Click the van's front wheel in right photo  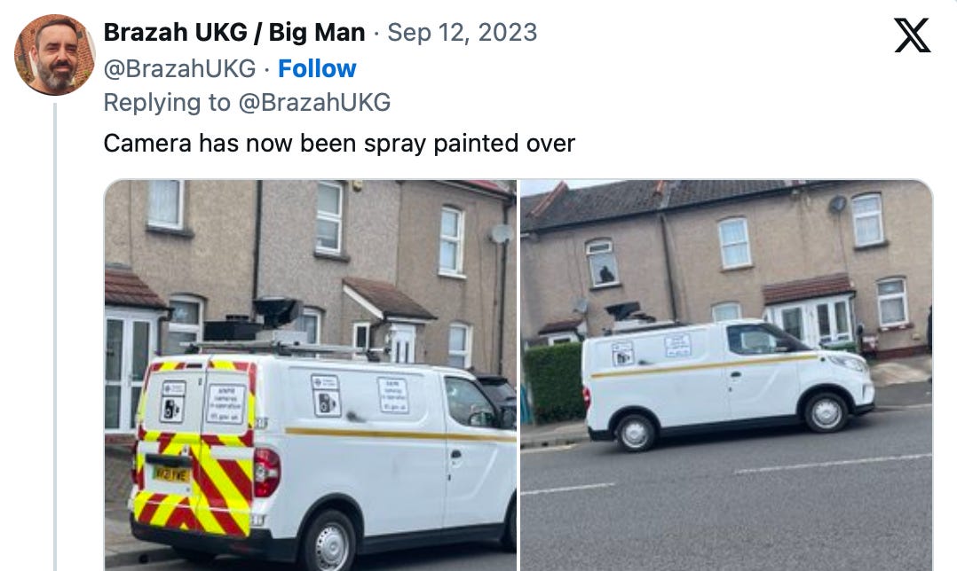pos(826,412)
